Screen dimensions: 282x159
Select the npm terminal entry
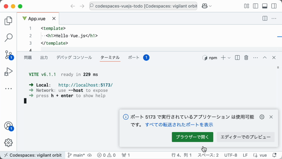click(210, 58)
